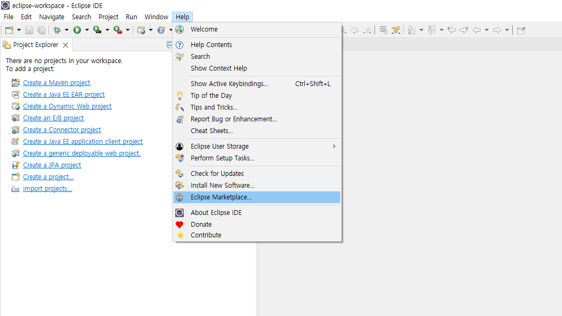This screenshot has width=562, height=316.
Task: Click the New Dynamic Web Project toolbar icon
Action: point(141,30)
